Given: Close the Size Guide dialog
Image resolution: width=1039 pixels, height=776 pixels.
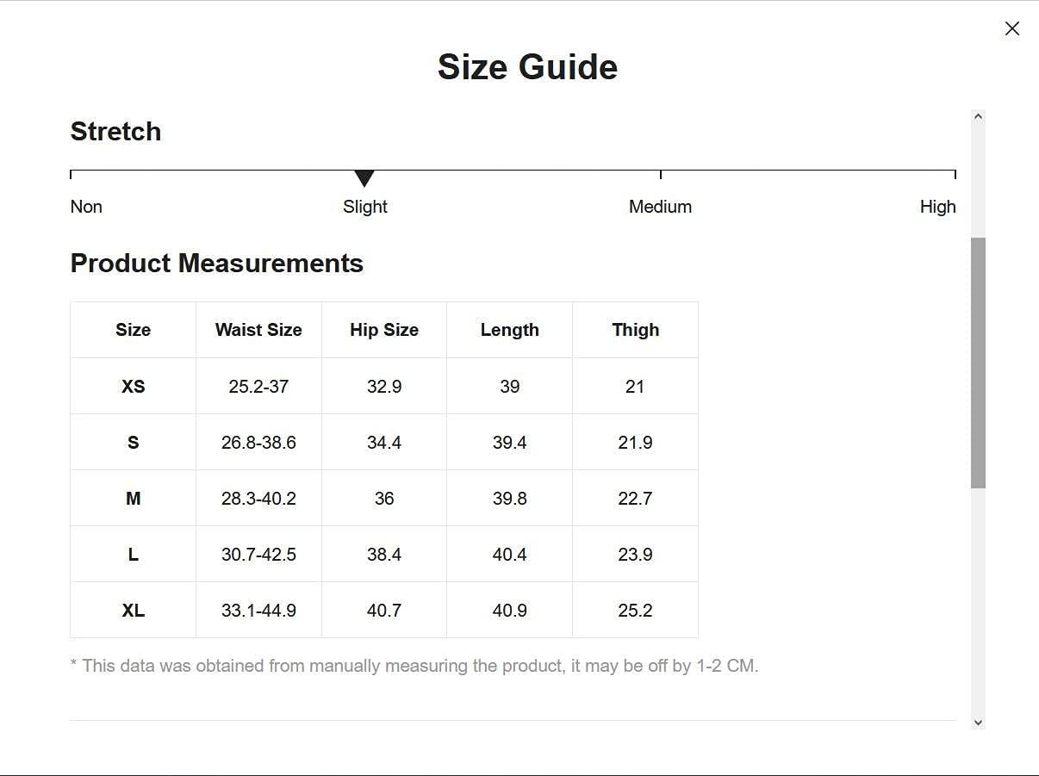Looking at the screenshot, I should tap(1012, 28).
